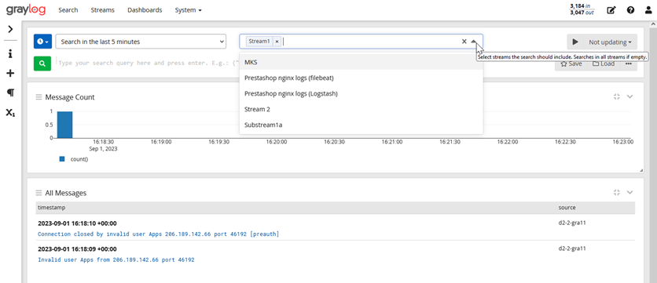Open the Message Count widget actions chevron
The width and height of the screenshot is (657, 283).
point(629,96)
